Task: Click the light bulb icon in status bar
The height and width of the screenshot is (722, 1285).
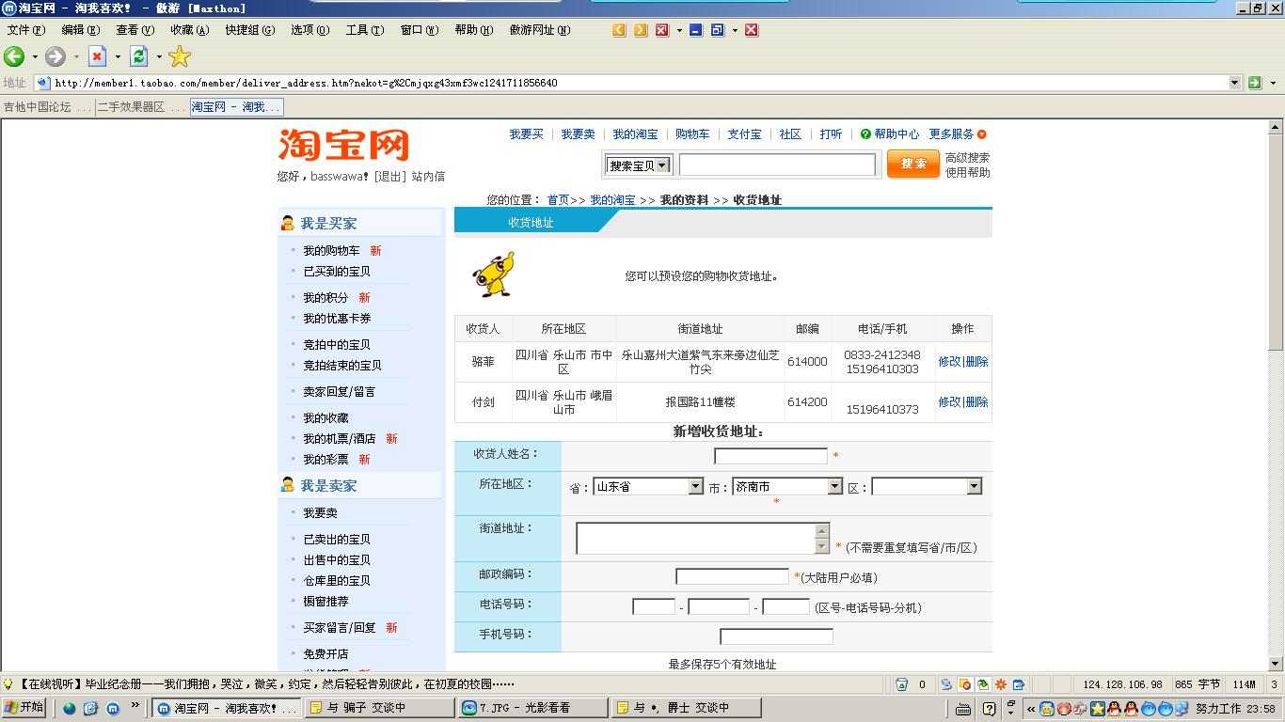Action: (x=8, y=684)
